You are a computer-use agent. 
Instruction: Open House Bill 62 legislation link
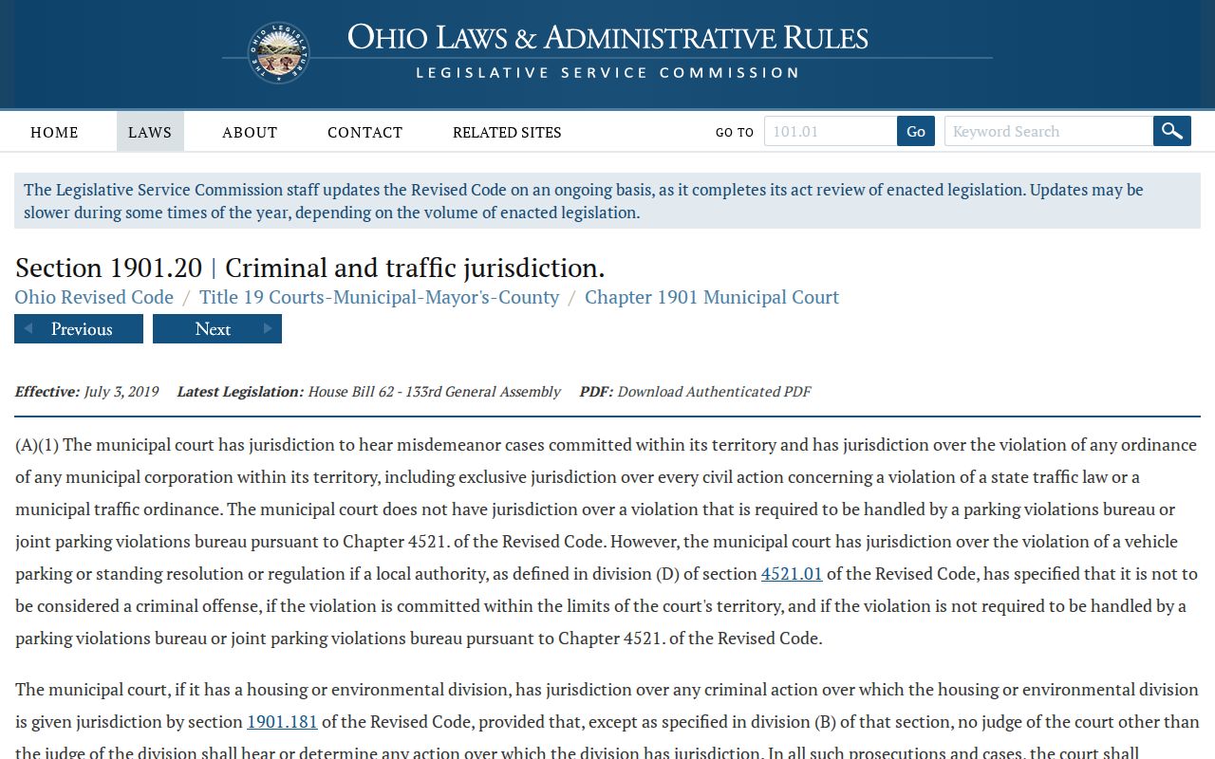point(434,391)
